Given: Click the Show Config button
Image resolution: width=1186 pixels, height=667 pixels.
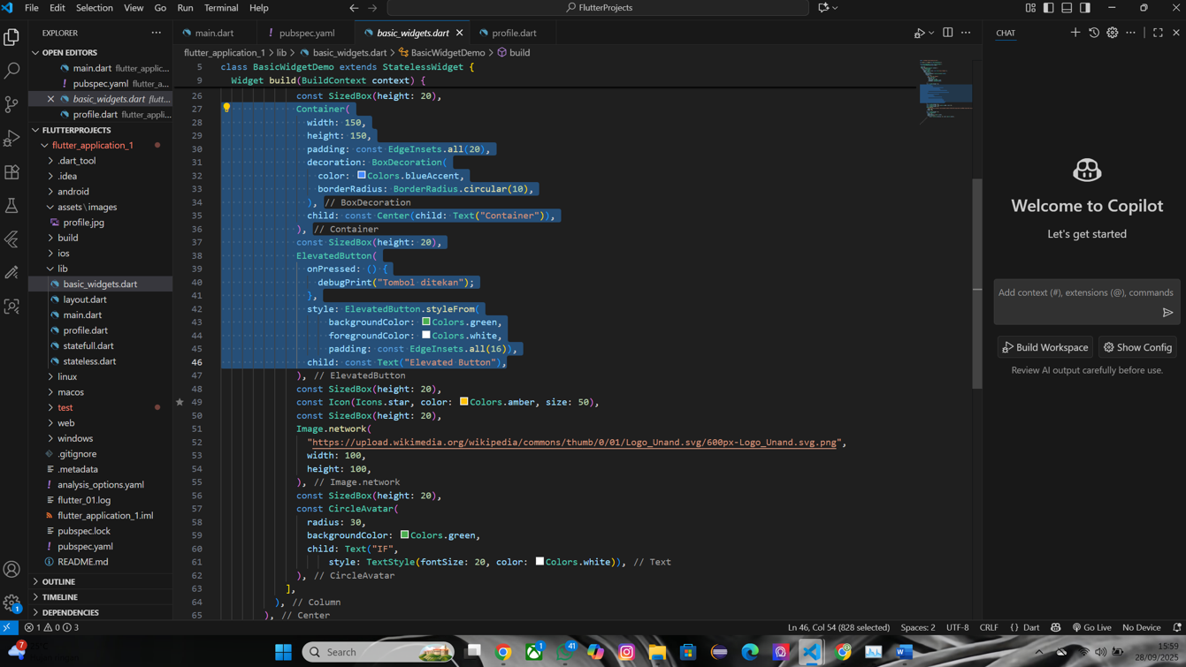Looking at the screenshot, I should (1138, 347).
